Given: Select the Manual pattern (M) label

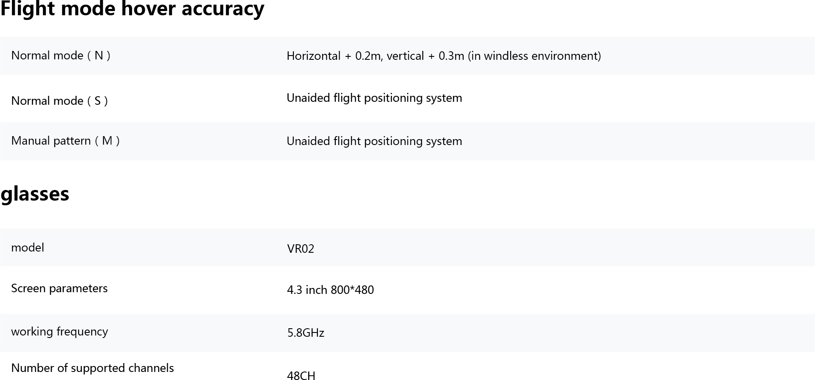Looking at the screenshot, I should [65, 141].
